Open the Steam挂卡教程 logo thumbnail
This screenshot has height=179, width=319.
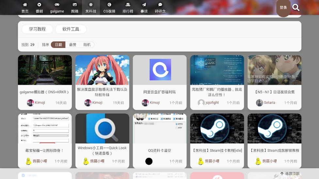(x=217, y=128)
